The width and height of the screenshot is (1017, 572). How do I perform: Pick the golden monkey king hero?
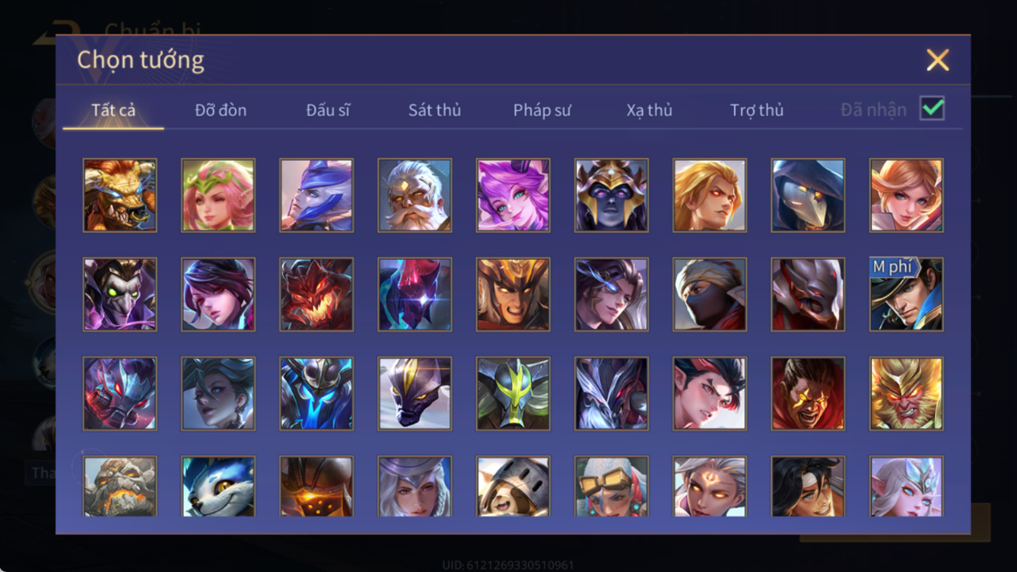[906, 393]
